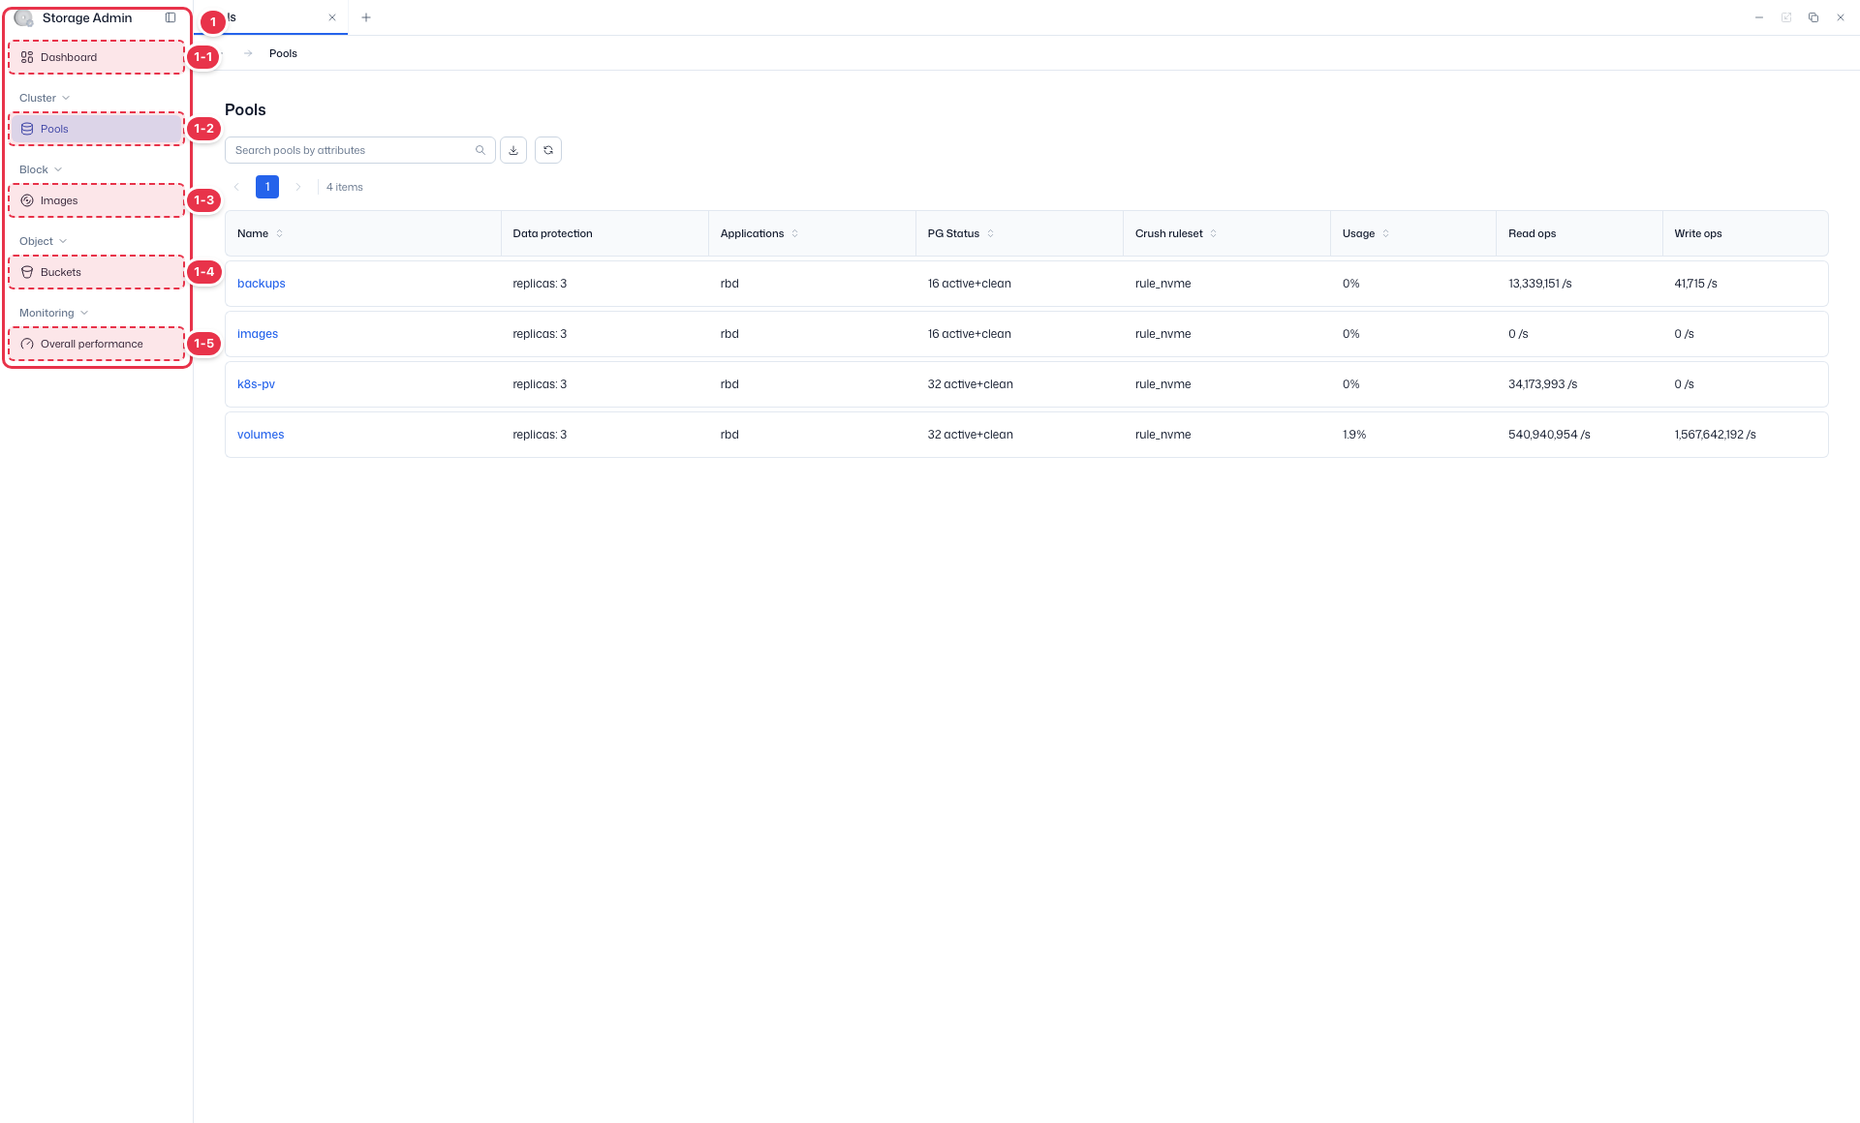
Task: Collapse the Cluster section
Action: click(x=45, y=98)
